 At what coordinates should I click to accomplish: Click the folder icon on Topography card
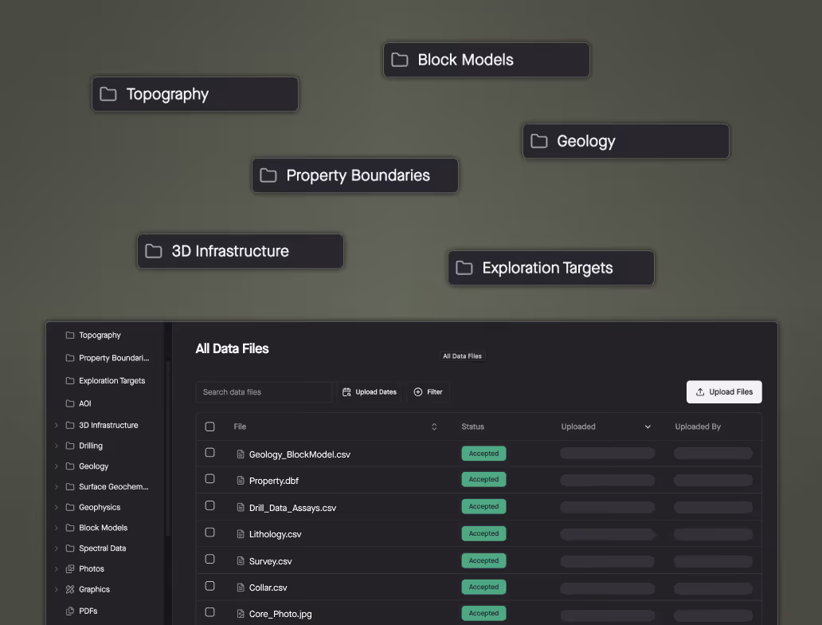[x=108, y=94]
